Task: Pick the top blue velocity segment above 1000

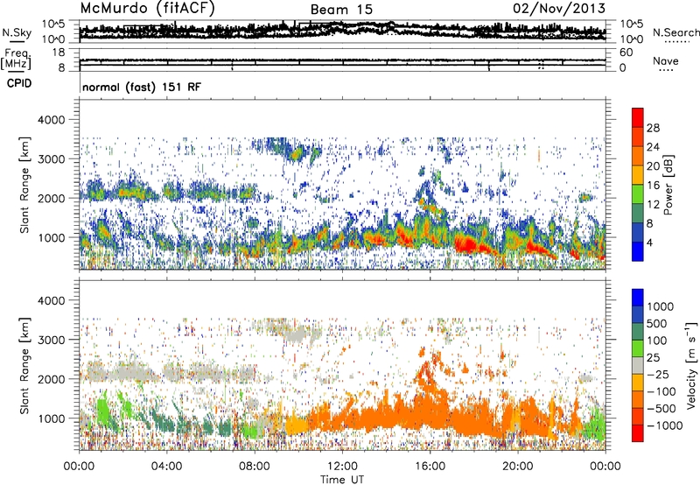Action: 638,298
